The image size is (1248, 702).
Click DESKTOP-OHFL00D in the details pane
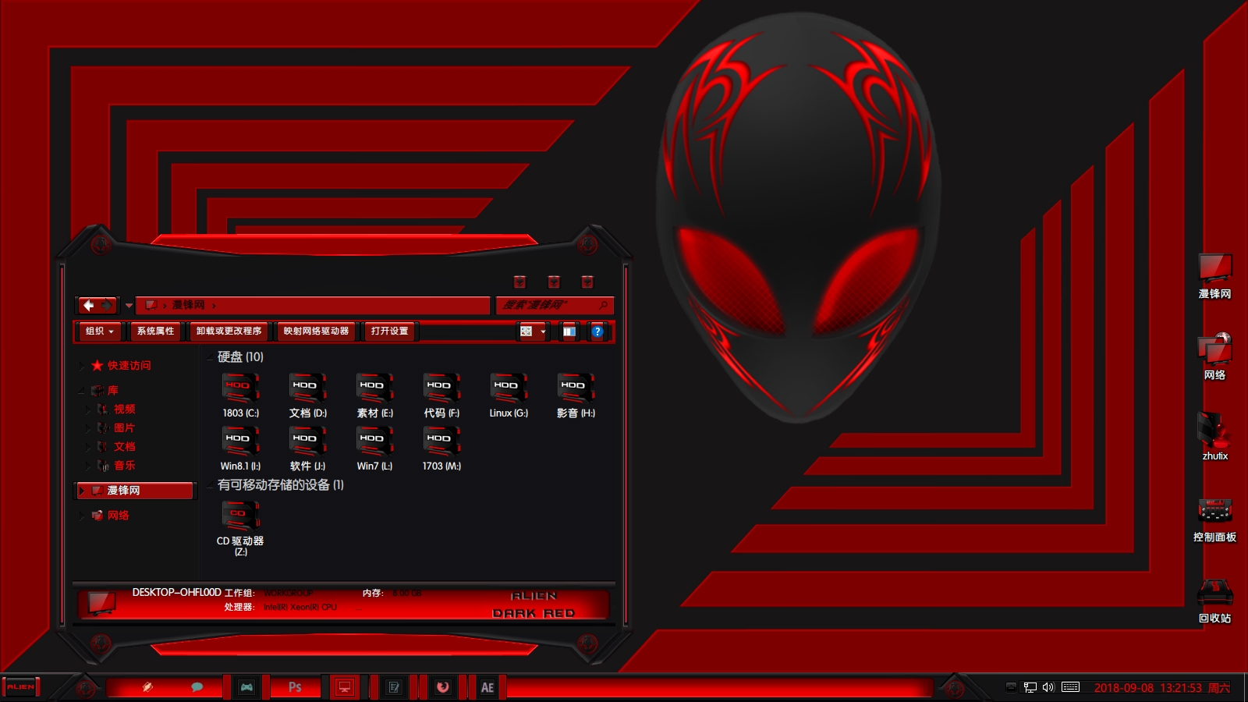pos(177,593)
